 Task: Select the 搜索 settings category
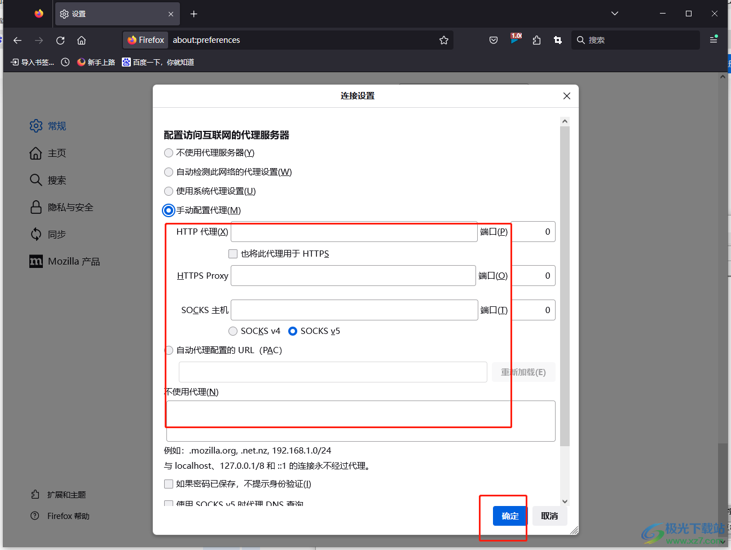coord(48,180)
